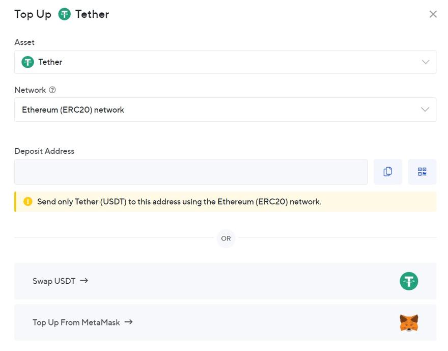
Task: Click the Tether logo in dialog title
Action: click(64, 14)
